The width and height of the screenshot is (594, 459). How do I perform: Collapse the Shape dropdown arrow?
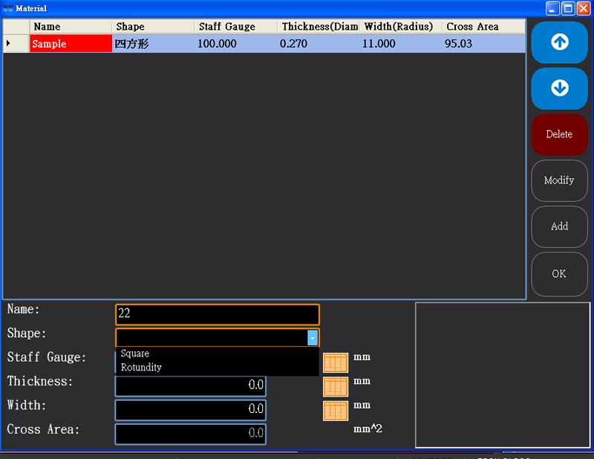tap(313, 338)
